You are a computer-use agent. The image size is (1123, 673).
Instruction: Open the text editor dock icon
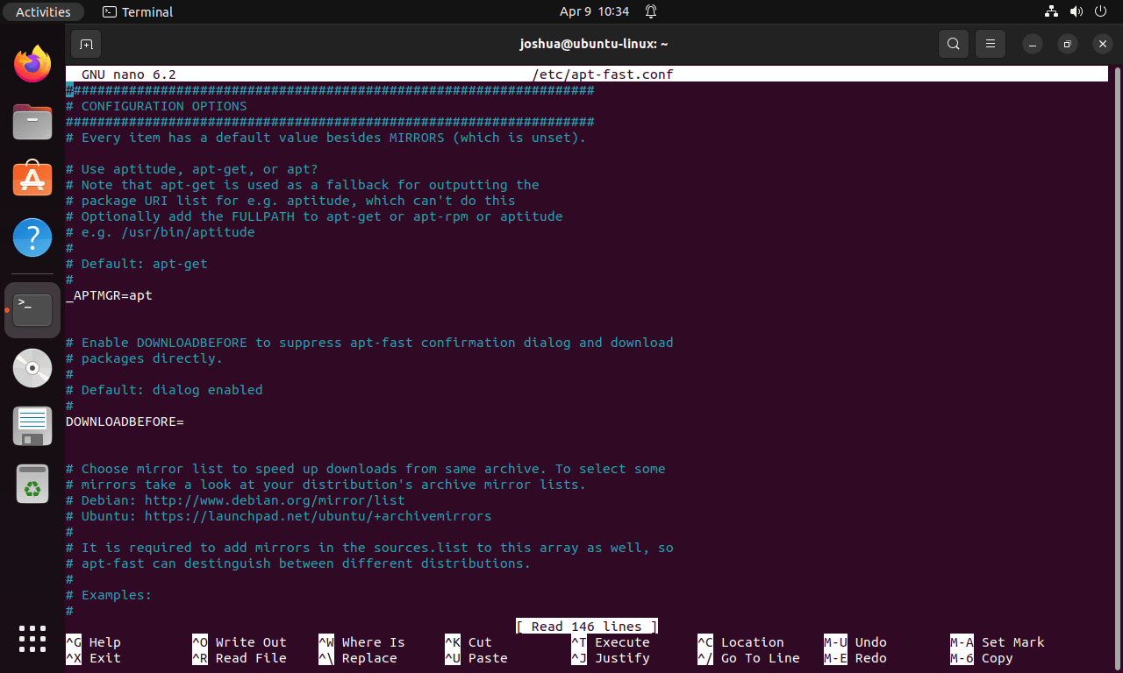click(32, 426)
